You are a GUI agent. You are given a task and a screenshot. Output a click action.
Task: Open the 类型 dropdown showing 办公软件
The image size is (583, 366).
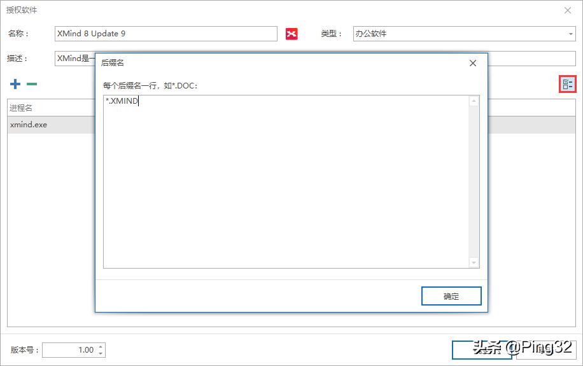click(464, 34)
